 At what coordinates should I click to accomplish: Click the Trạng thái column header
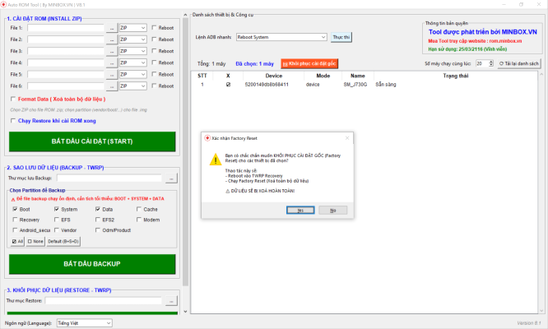pos(455,75)
